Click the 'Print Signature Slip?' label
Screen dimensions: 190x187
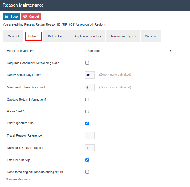click(21, 123)
